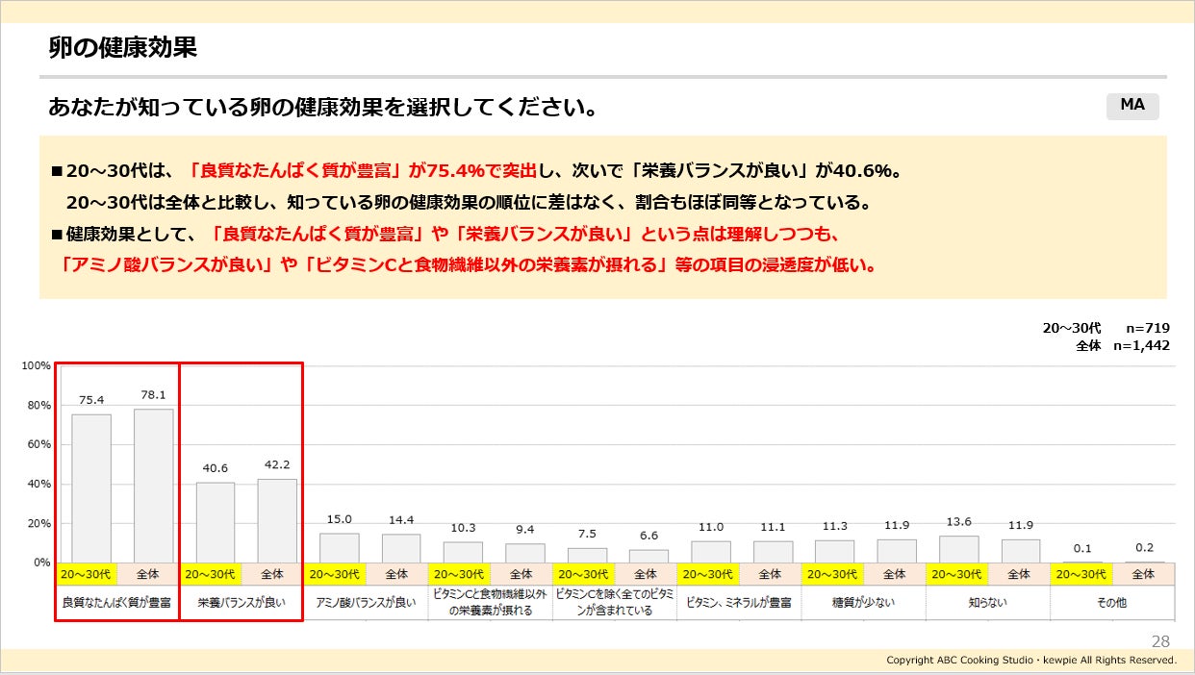Click the 20% y-axis label
The height and width of the screenshot is (675, 1195).
38,524
